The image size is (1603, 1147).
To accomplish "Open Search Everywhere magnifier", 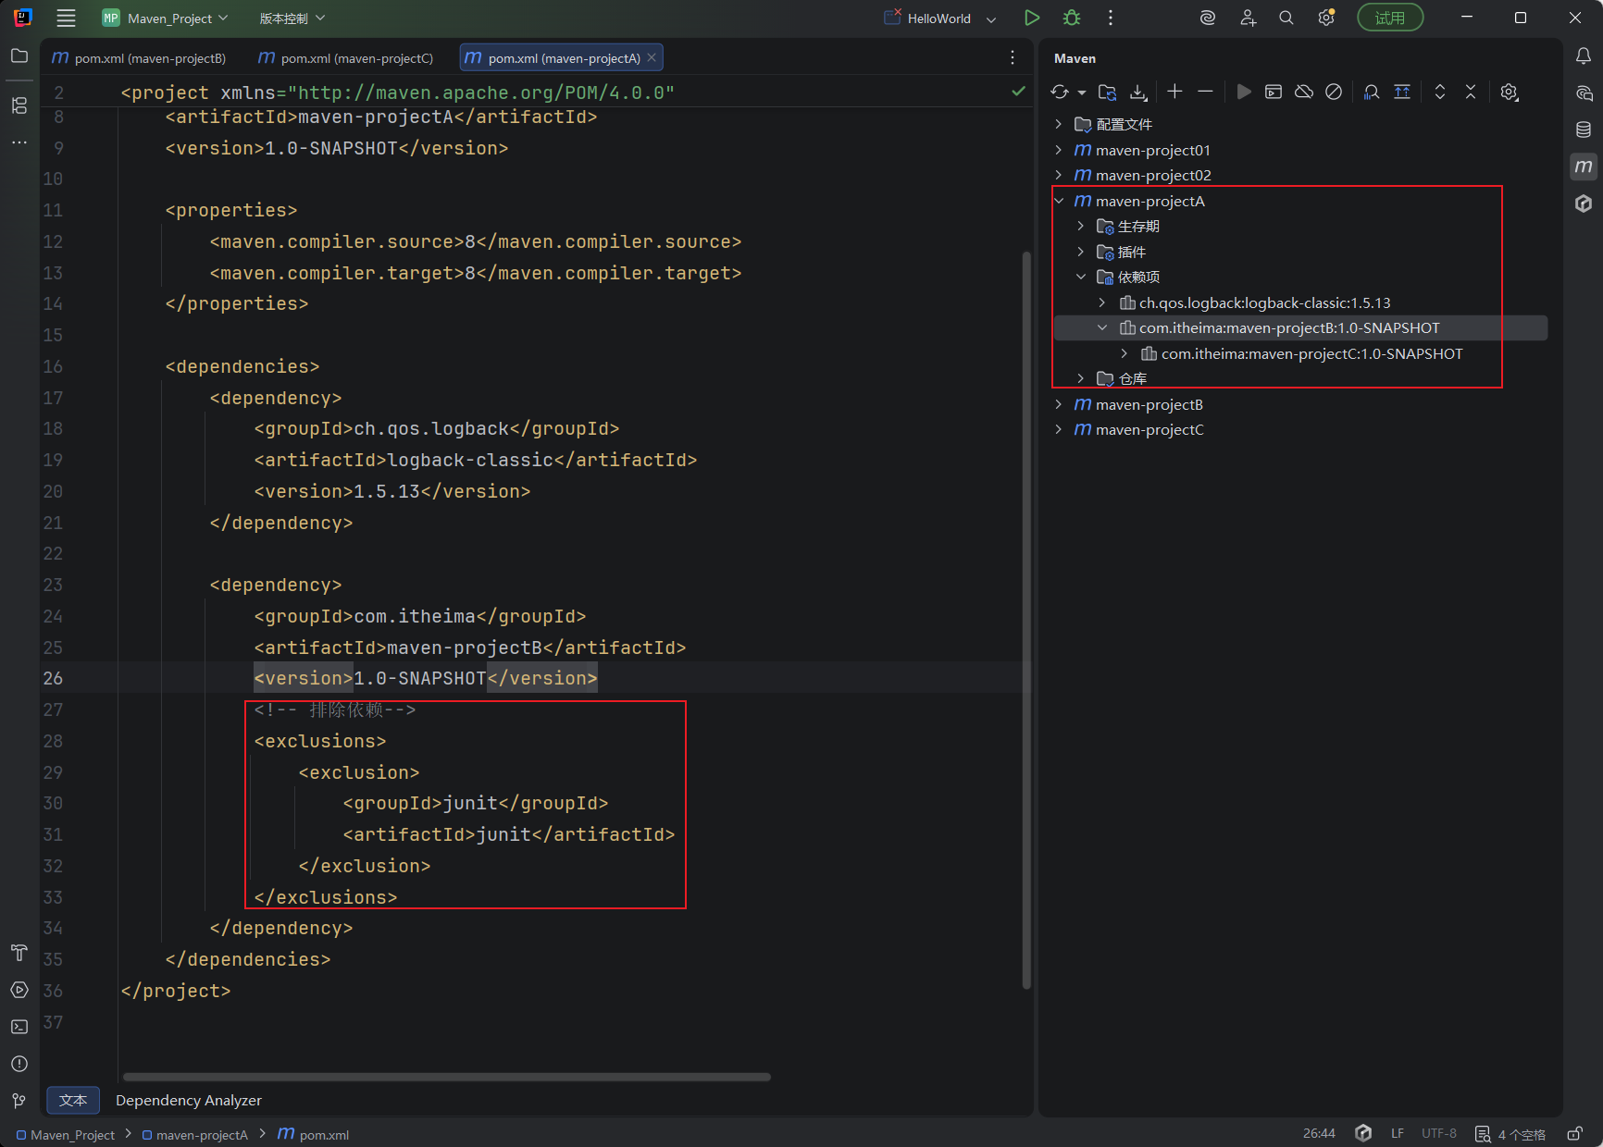I will [x=1286, y=18].
